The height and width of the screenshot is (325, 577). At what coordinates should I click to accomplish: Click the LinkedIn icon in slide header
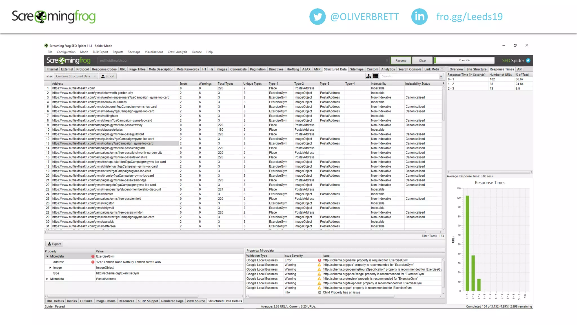click(x=419, y=17)
